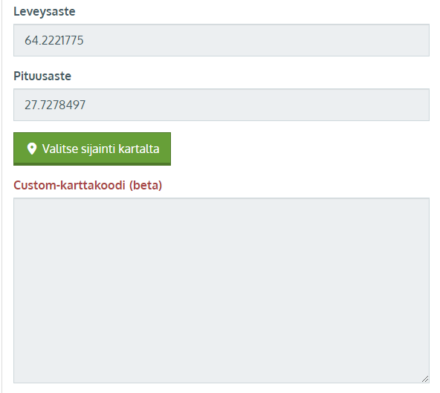
Task: Click the Leveysaste input field
Action: click(x=221, y=40)
